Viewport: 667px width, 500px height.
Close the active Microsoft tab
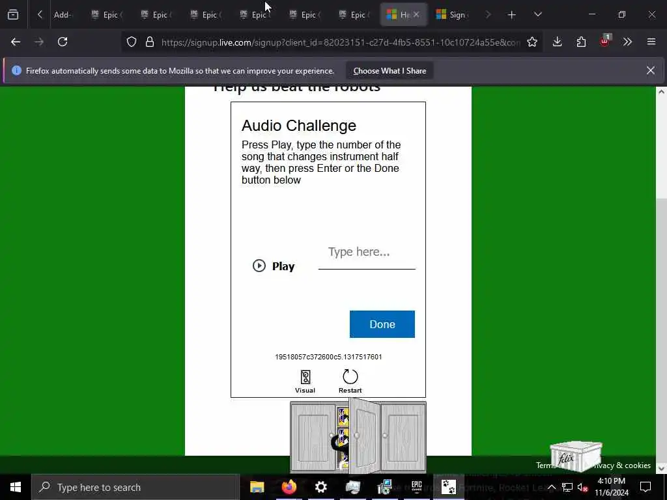click(x=416, y=14)
